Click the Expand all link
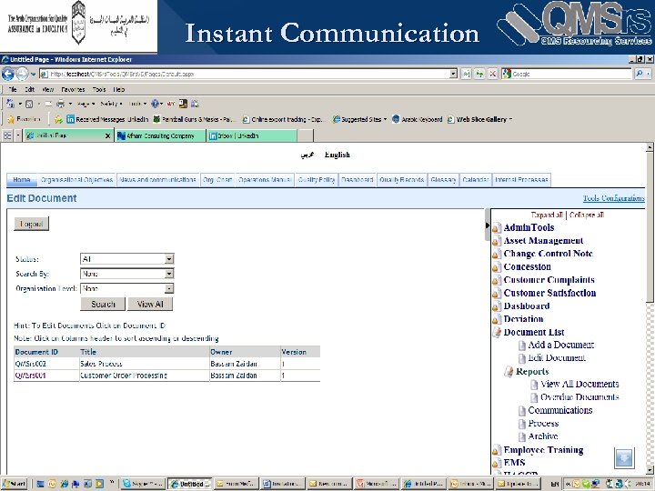Viewport: 655px width, 491px height. (547, 215)
